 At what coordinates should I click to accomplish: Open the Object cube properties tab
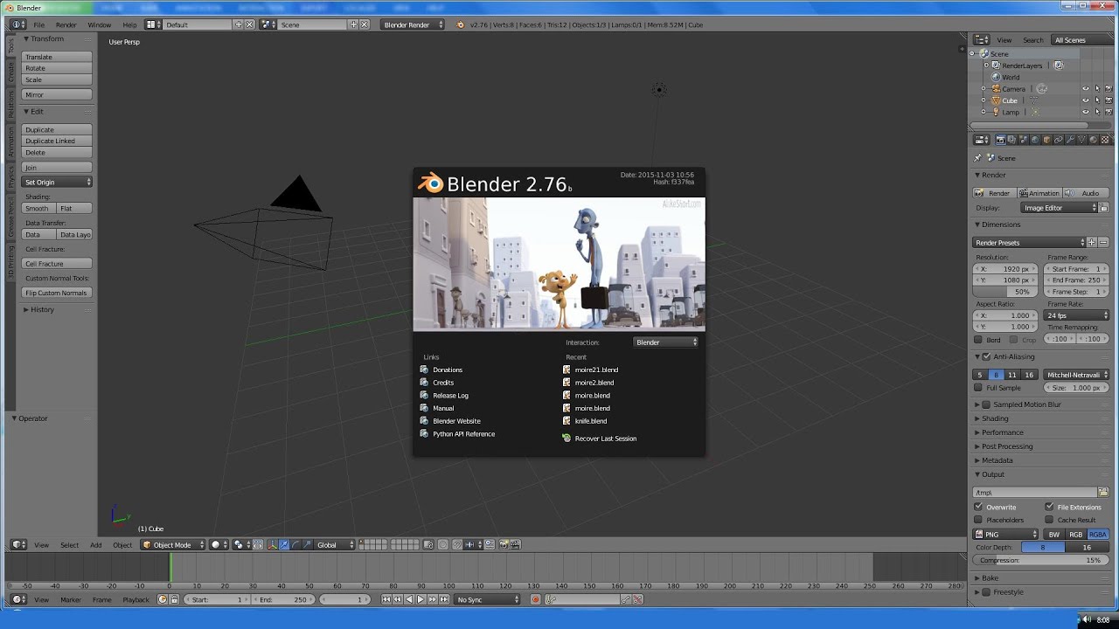pos(1047,140)
